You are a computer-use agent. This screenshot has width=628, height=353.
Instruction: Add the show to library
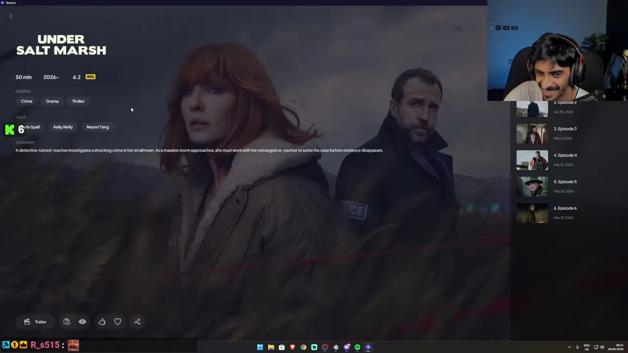pos(67,322)
